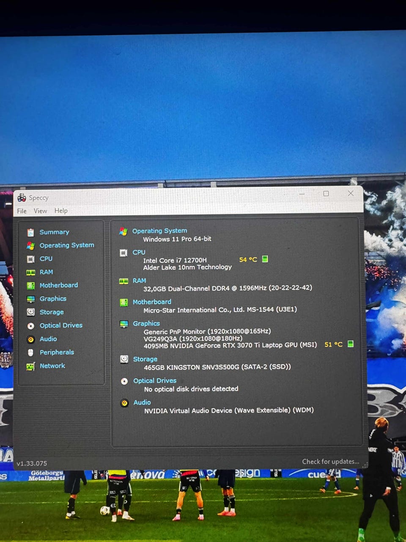Screen dimensions: 406x542
Task: Click the Graphics monitor icon in summary panel
Action: (x=124, y=324)
